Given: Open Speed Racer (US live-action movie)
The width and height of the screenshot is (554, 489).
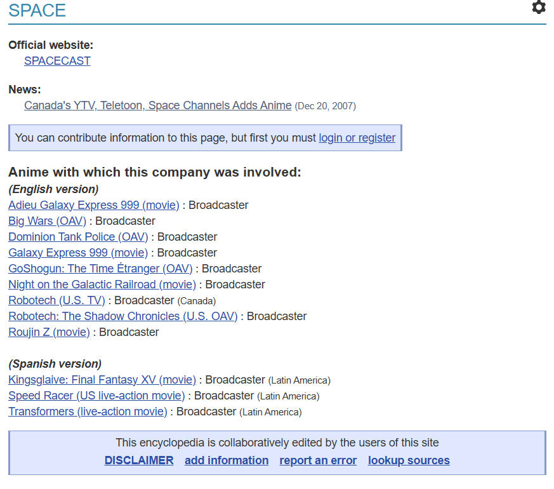Looking at the screenshot, I should (96, 396).
